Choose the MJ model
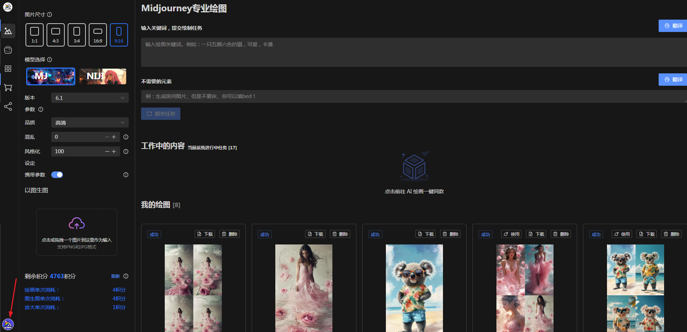The width and height of the screenshot is (687, 332). [x=51, y=76]
